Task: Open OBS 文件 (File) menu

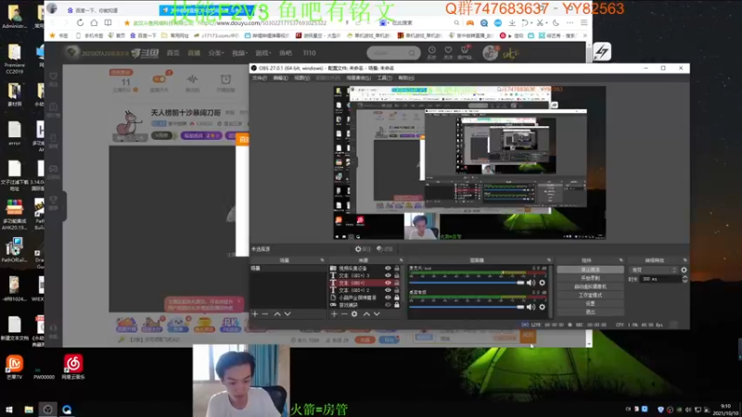Action: [260, 78]
